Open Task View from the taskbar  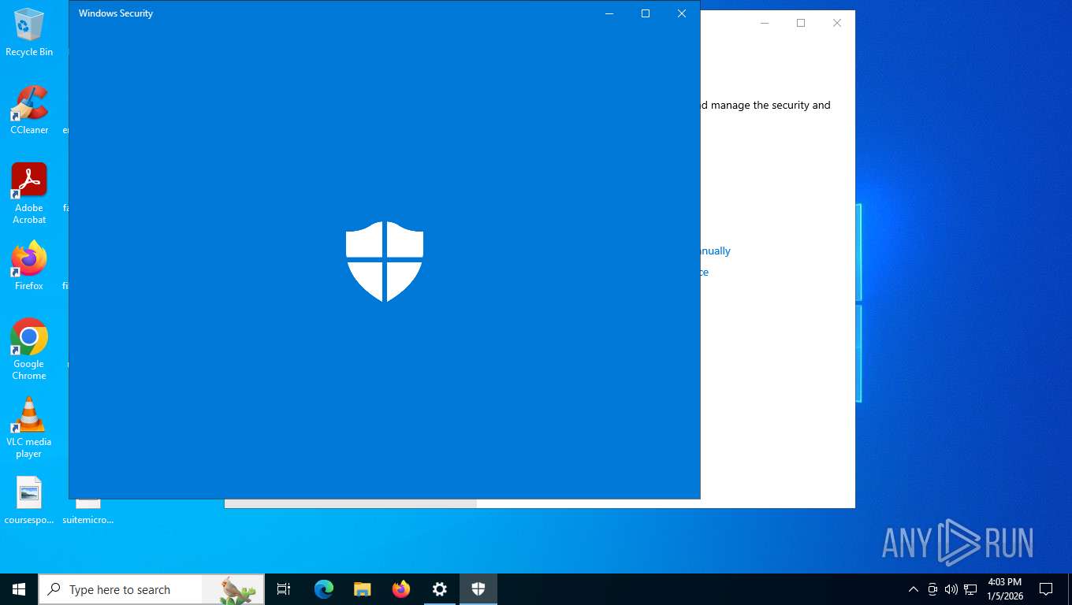click(x=284, y=589)
